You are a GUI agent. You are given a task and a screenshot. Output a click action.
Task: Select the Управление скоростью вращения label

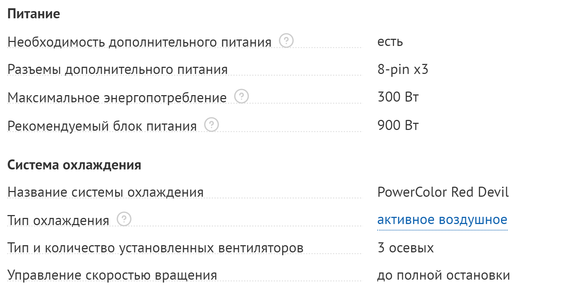coord(112,275)
